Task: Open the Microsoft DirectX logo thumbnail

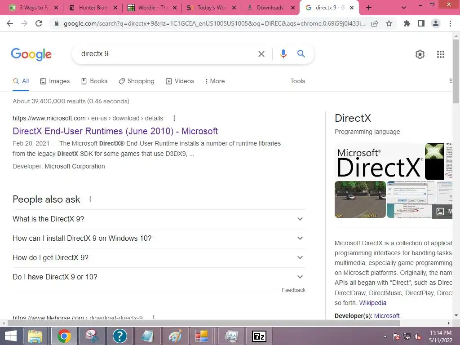Action: pos(380,162)
